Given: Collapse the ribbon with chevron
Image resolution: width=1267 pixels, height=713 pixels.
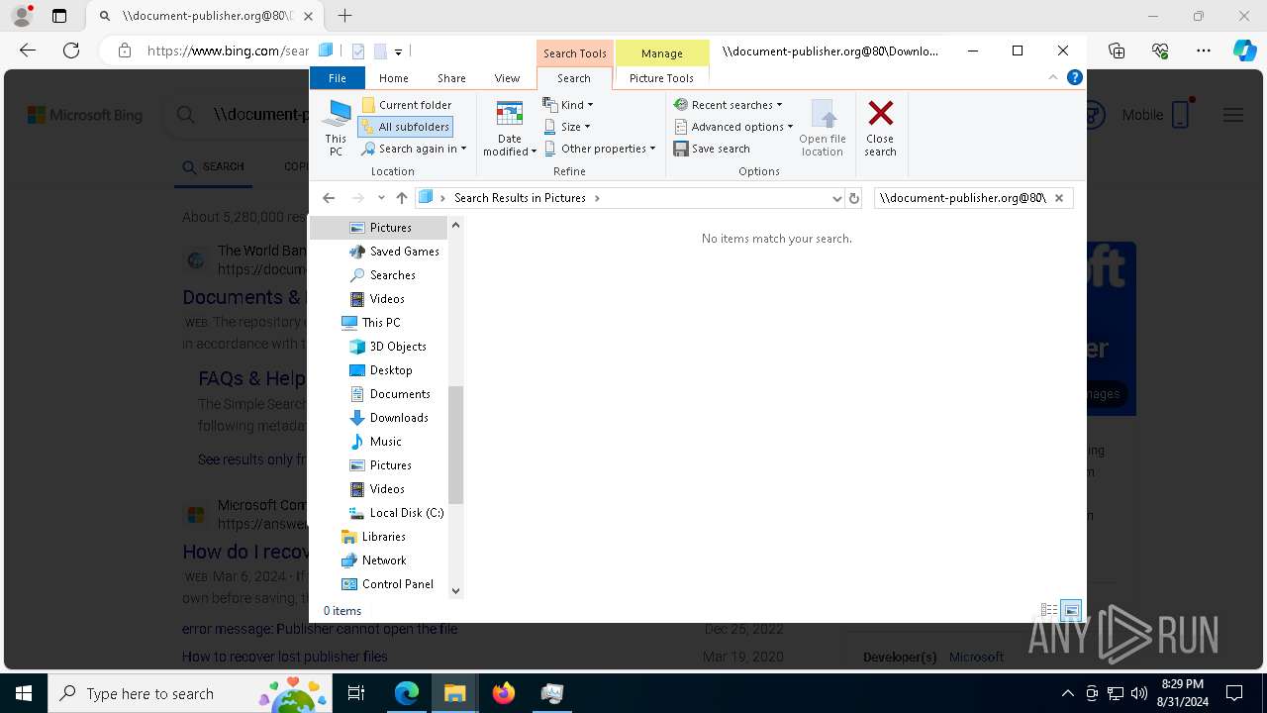Looking at the screenshot, I should [1053, 77].
